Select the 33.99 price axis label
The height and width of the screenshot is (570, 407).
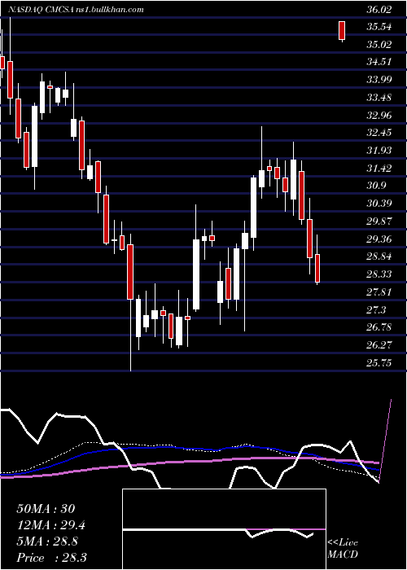tap(379, 81)
